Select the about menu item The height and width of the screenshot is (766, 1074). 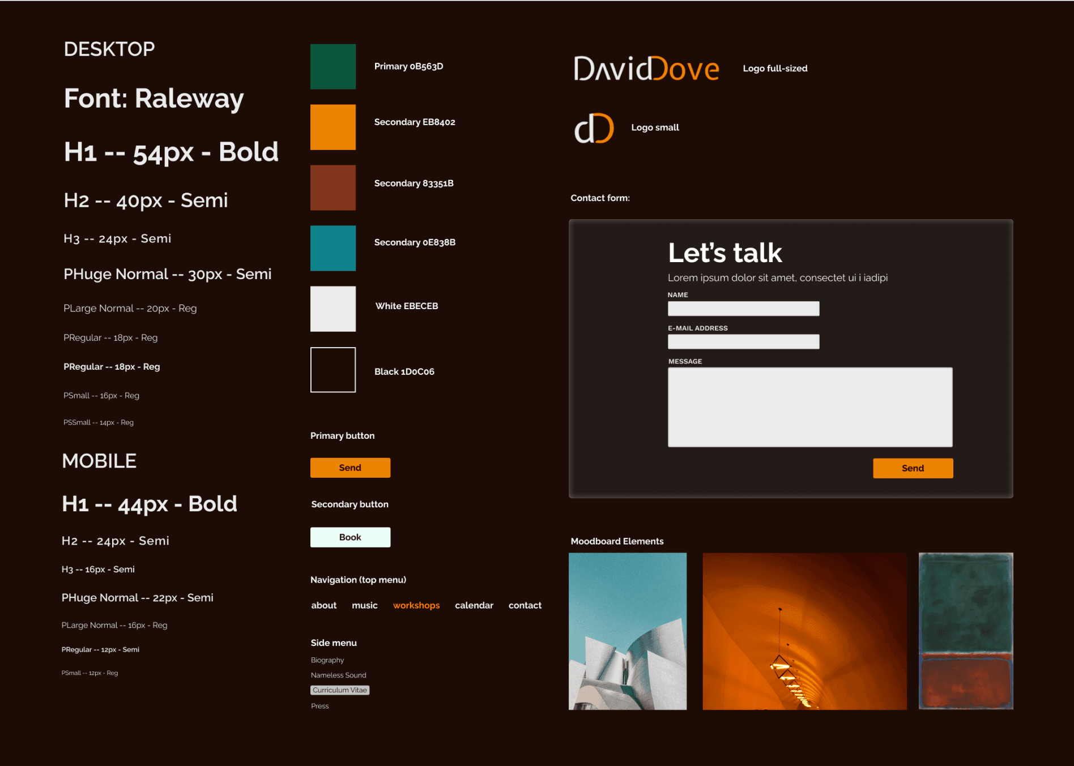323,605
